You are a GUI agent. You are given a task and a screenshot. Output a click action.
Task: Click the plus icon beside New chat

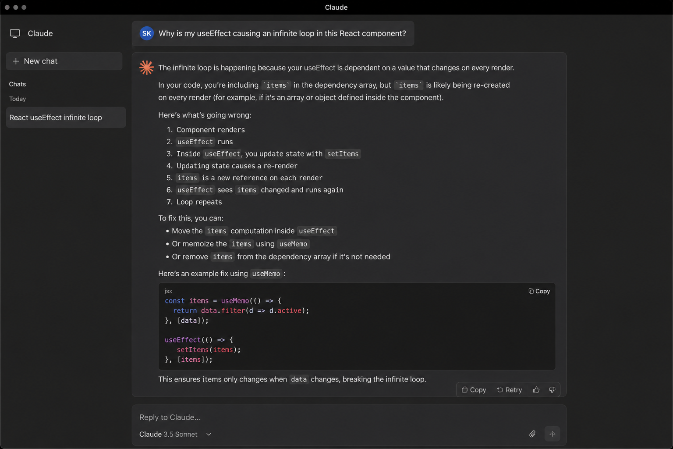16,61
